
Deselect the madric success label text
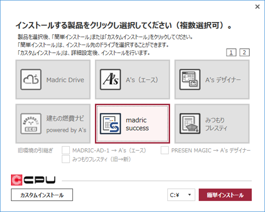(137, 124)
